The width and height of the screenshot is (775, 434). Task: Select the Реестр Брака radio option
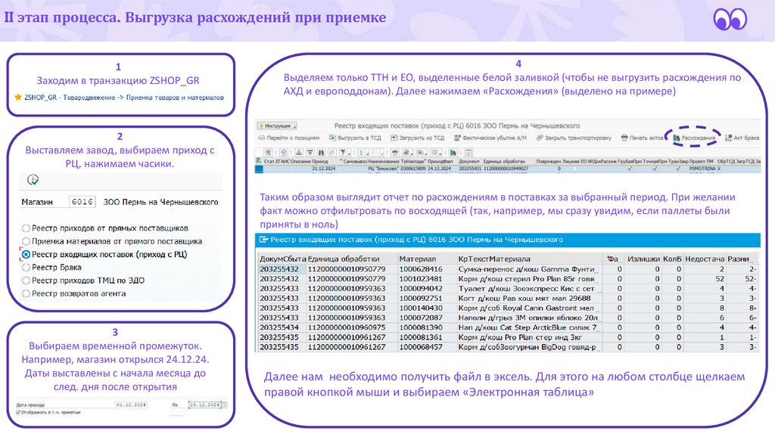[x=26, y=267]
